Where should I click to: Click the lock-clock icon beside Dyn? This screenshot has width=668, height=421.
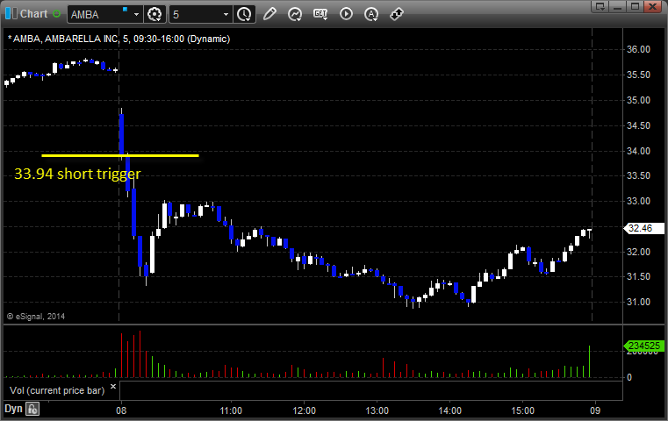pos(32,409)
